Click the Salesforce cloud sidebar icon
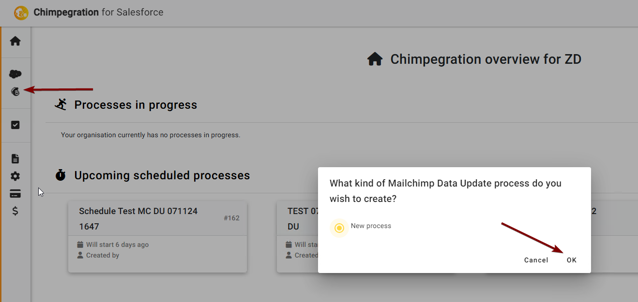This screenshot has height=302, width=638. tap(15, 74)
